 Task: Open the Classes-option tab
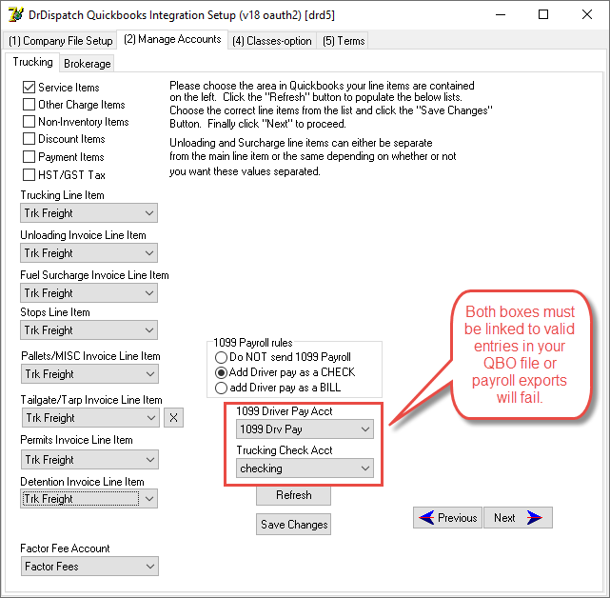click(x=272, y=41)
